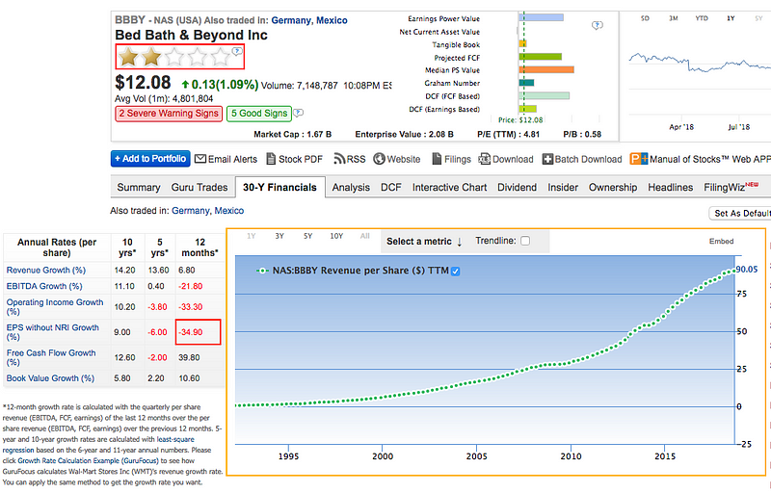Open the FilingWiz tab

731,187
